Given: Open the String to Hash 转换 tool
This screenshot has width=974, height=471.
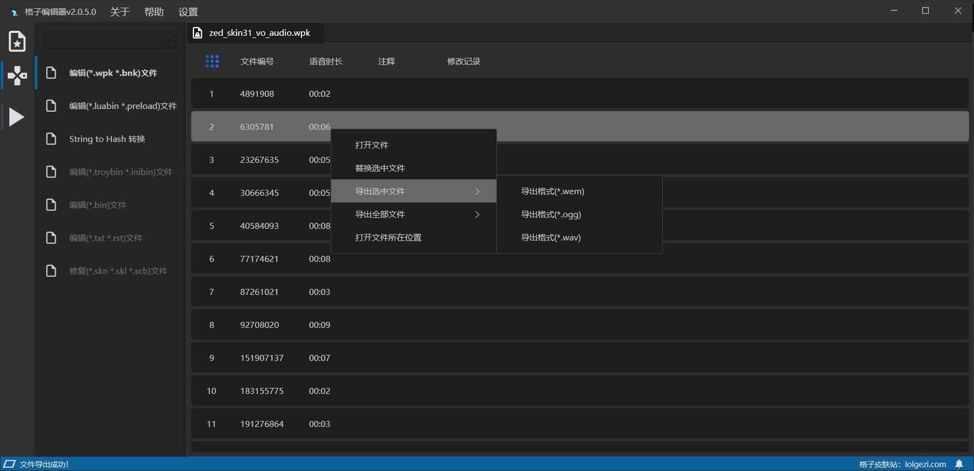Looking at the screenshot, I should point(107,139).
